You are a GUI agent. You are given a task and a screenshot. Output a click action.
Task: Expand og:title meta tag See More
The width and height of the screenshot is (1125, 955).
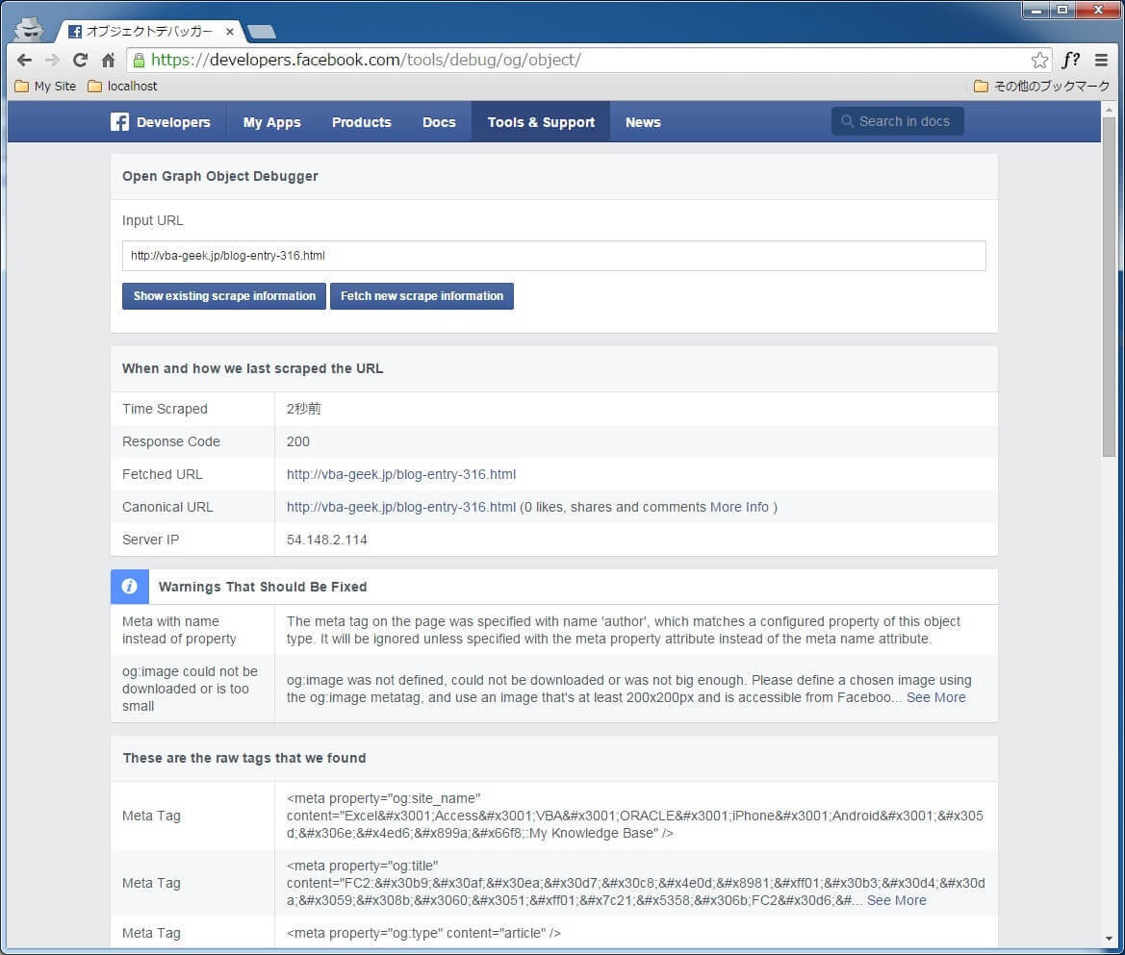(x=896, y=900)
